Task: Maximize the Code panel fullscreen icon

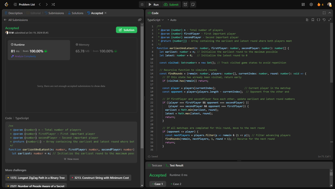Action: tap(324, 13)
